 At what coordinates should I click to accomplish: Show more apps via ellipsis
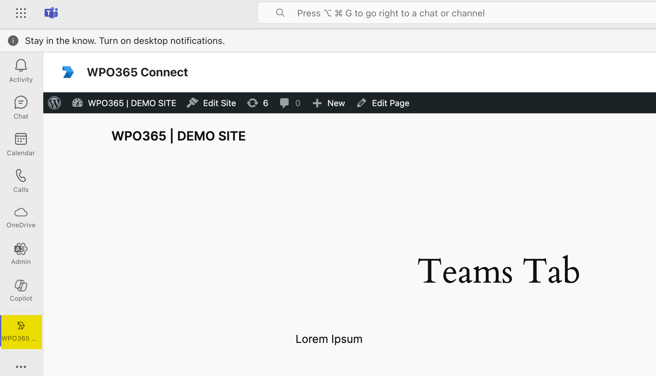21,367
